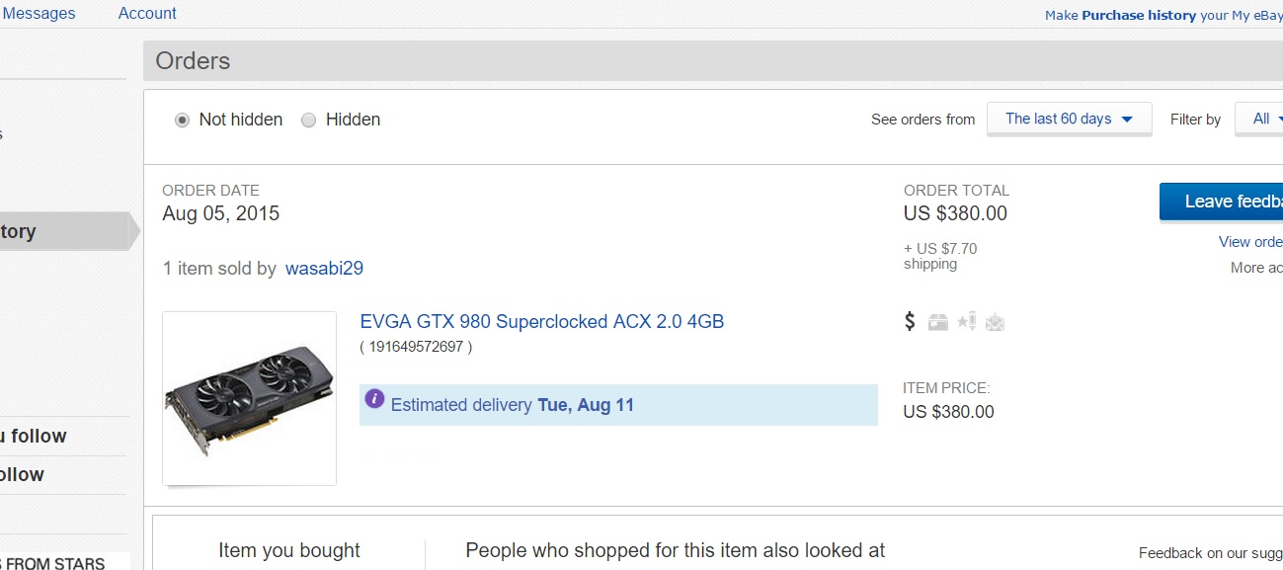Open The last 60 days dropdown
1283x570 pixels.
(1069, 119)
